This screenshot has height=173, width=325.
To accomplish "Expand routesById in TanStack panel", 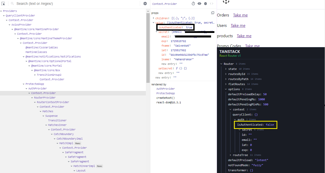I will [x=226, y=74].
